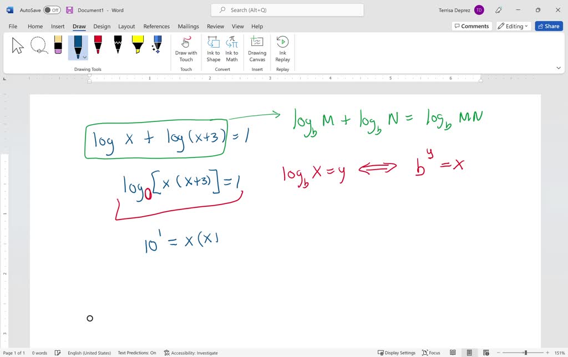Viewport: 568px width, 357px height.
Task: Collapse the ribbon with the chevron
Action: (x=559, y=67)
